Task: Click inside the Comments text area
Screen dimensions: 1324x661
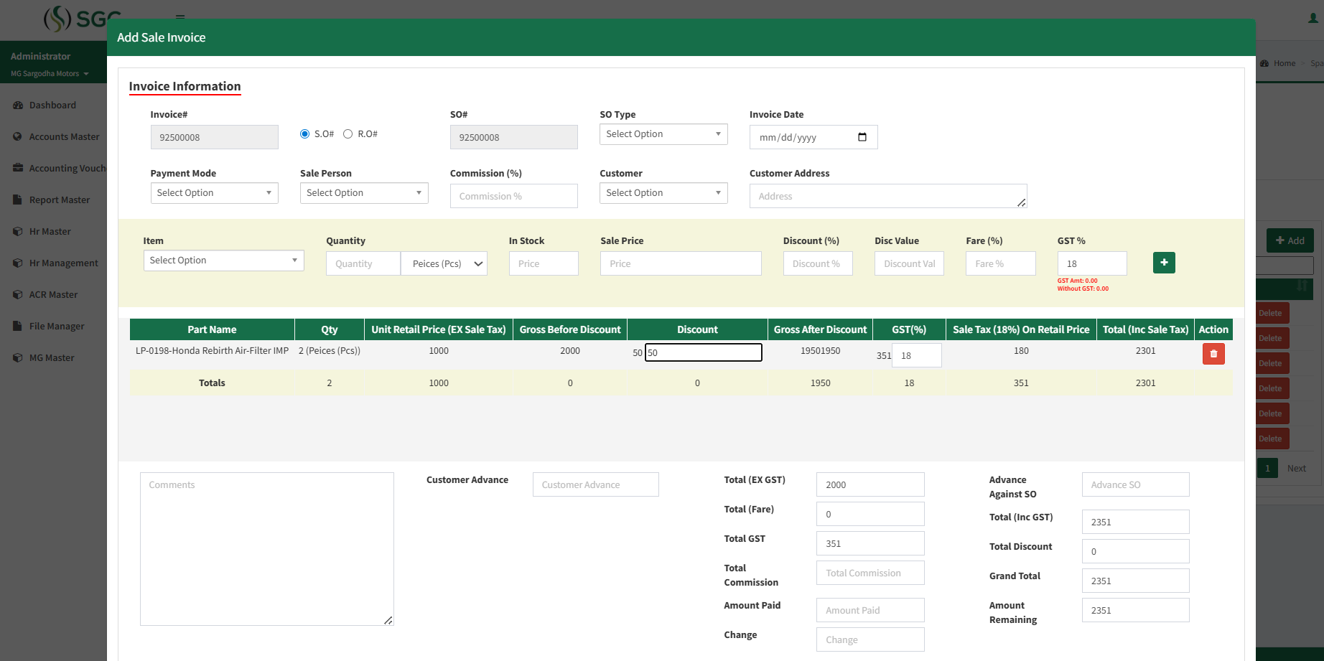Action: [266, 548]
